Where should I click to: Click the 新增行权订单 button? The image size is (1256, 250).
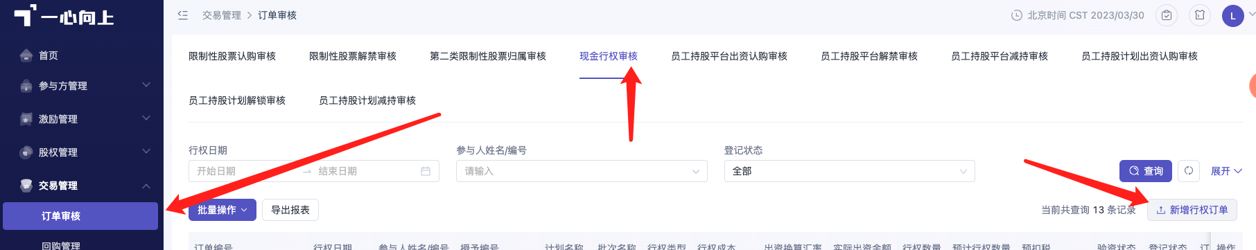[x=1192, y=210]
